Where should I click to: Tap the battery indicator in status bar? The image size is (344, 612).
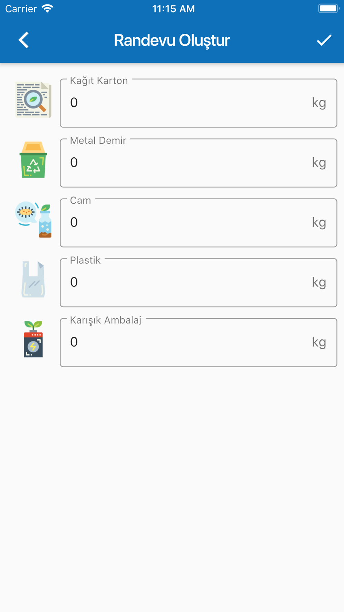point(328,9)
